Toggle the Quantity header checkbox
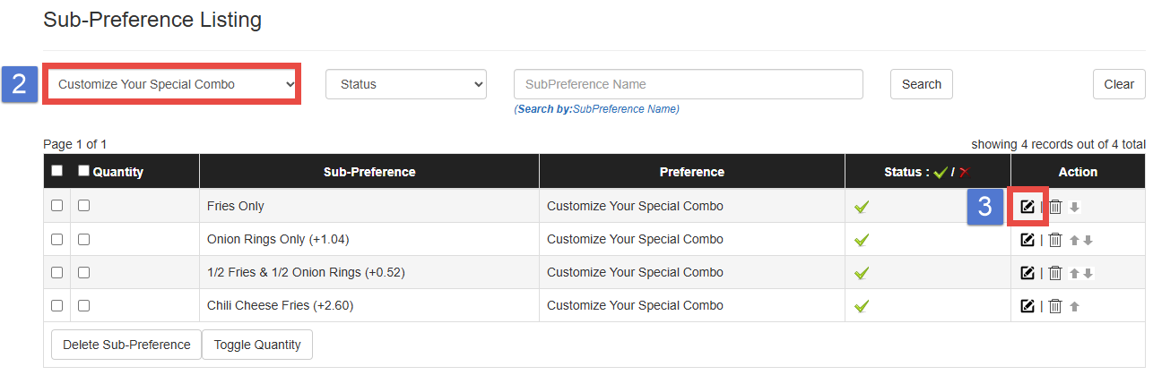This screenshot has width=1153, height=375. (x=84, y=171)
